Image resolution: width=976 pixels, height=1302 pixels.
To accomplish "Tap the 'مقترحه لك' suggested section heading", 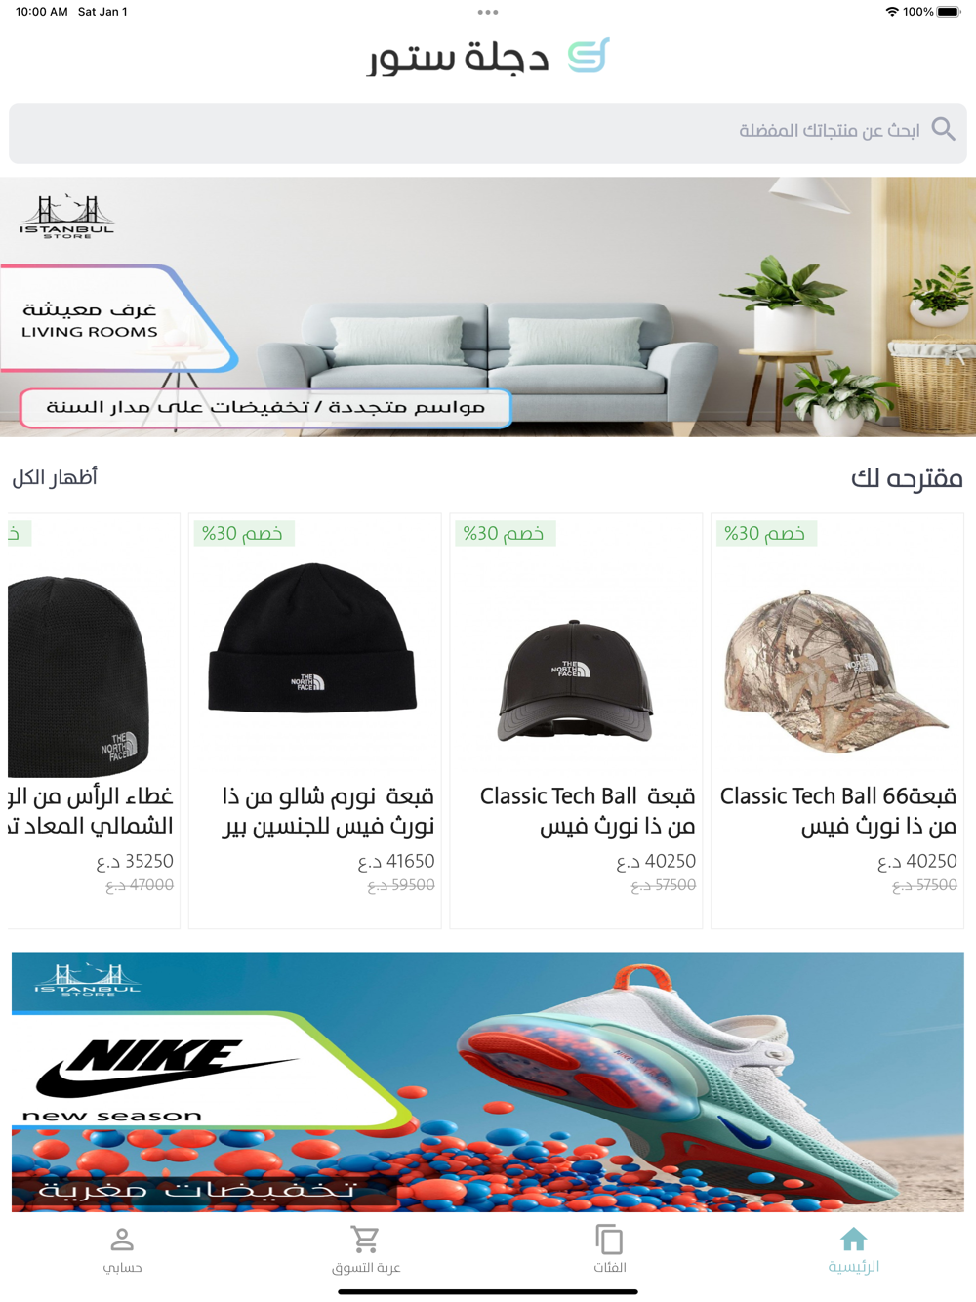I will point(907,478).
